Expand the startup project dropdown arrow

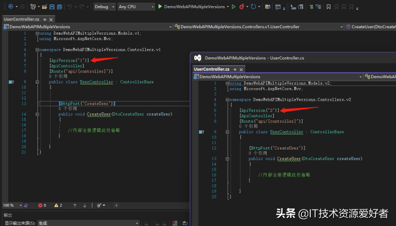[x=228, y=7]
